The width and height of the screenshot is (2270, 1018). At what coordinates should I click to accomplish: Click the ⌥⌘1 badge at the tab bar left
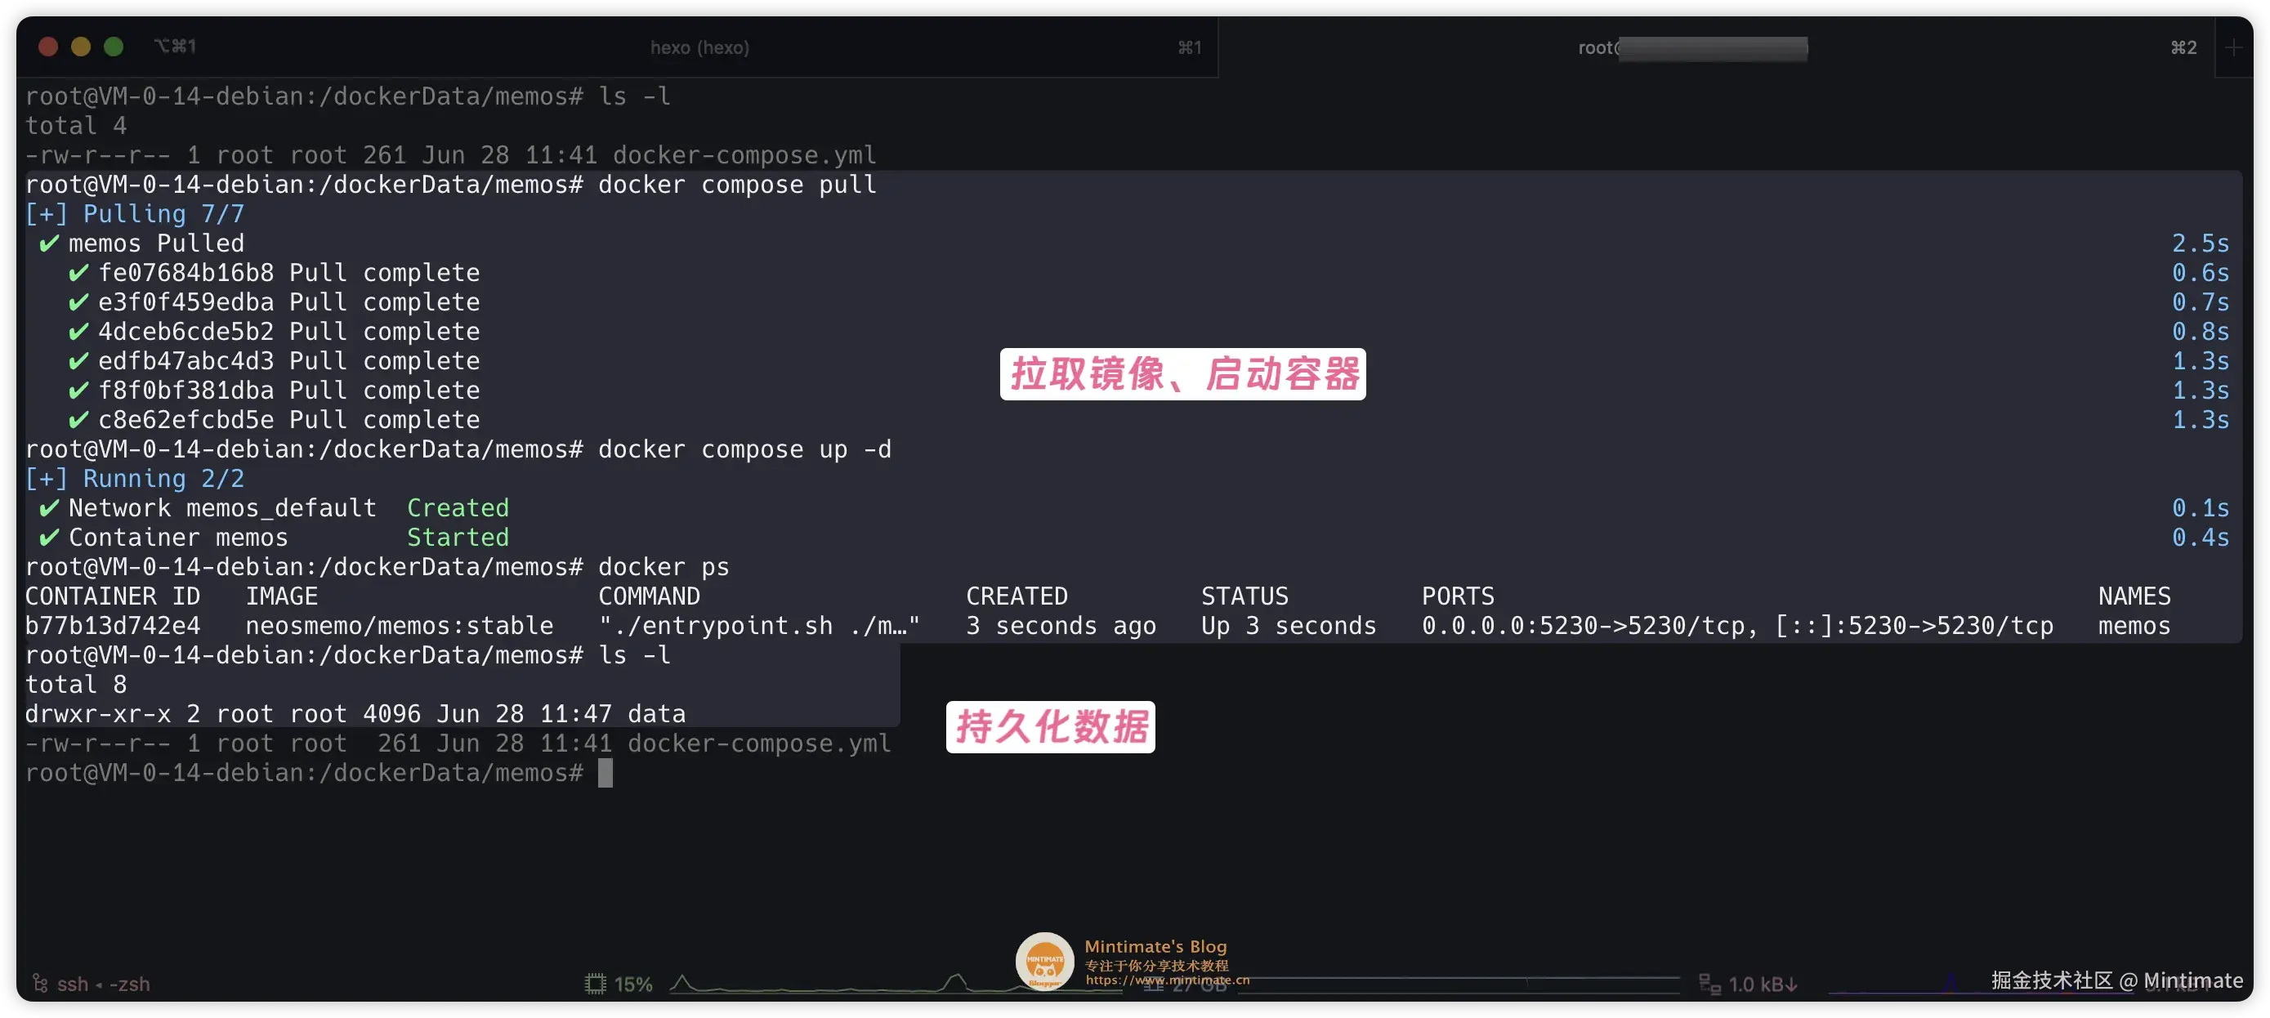tap(173, 45)
